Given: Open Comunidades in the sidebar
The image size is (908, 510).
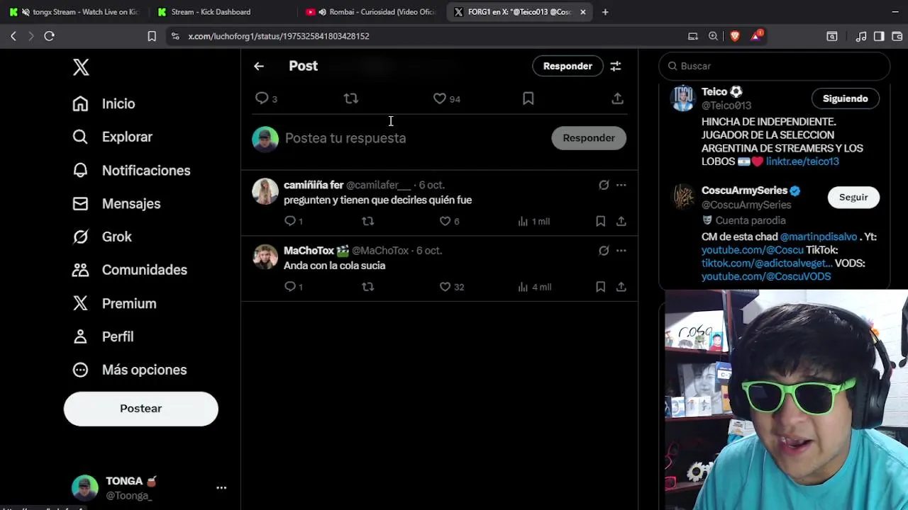Looking at the screenshot, I should [x=130, y=270].
